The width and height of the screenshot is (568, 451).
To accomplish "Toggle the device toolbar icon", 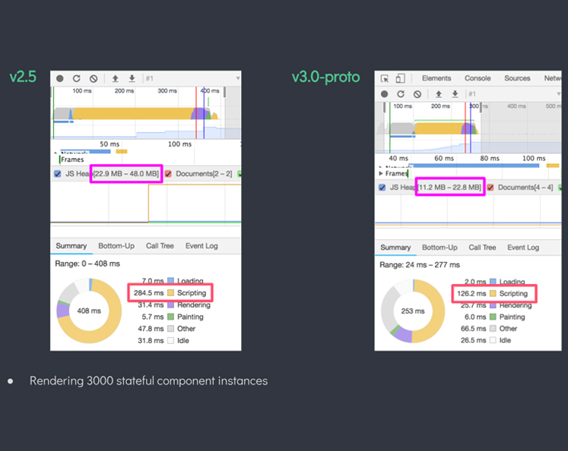I will click(400, 78).
